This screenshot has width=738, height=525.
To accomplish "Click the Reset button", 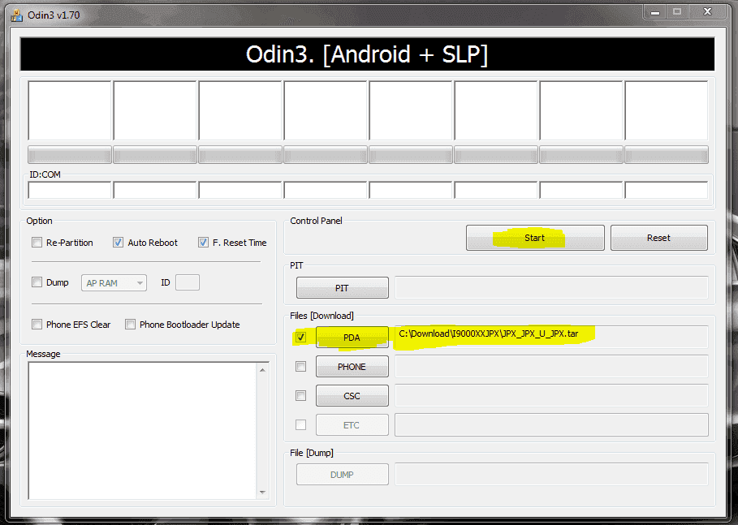I will tap(659, 238).
